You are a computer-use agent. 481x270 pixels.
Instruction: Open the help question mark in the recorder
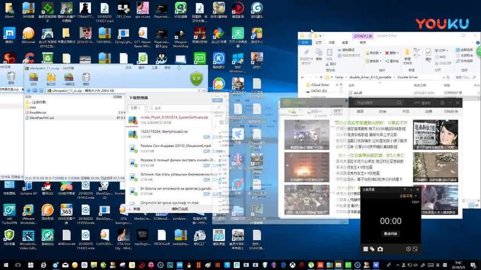(405, 190)
